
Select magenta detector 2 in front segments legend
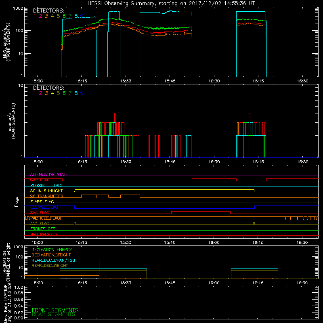click(x=41, y=16)
